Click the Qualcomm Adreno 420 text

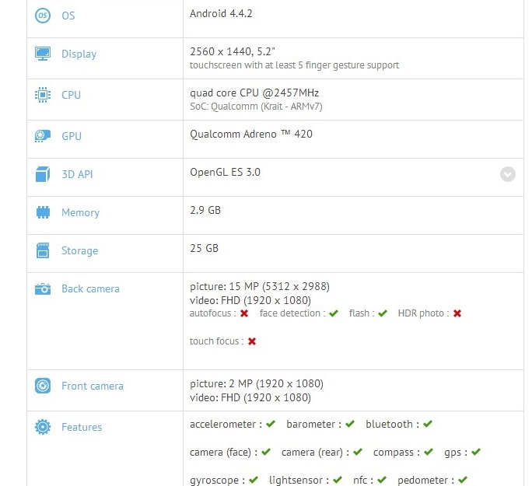click(251, 134)
